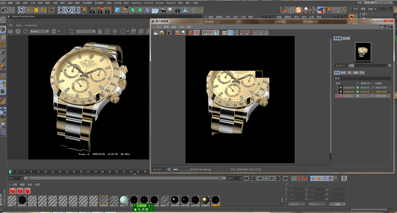Screen dimensions: 397x213
Task: Set image as A in Picture Viewer
Action: 243,32
